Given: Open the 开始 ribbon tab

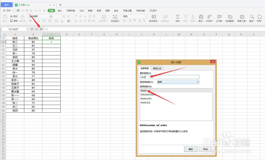Looking at the screenshot, I should [x=51, y=11].
